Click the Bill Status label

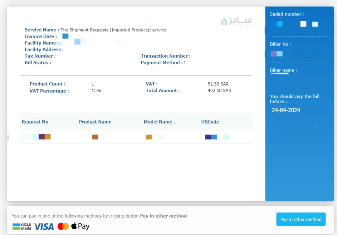pos(38,63)
